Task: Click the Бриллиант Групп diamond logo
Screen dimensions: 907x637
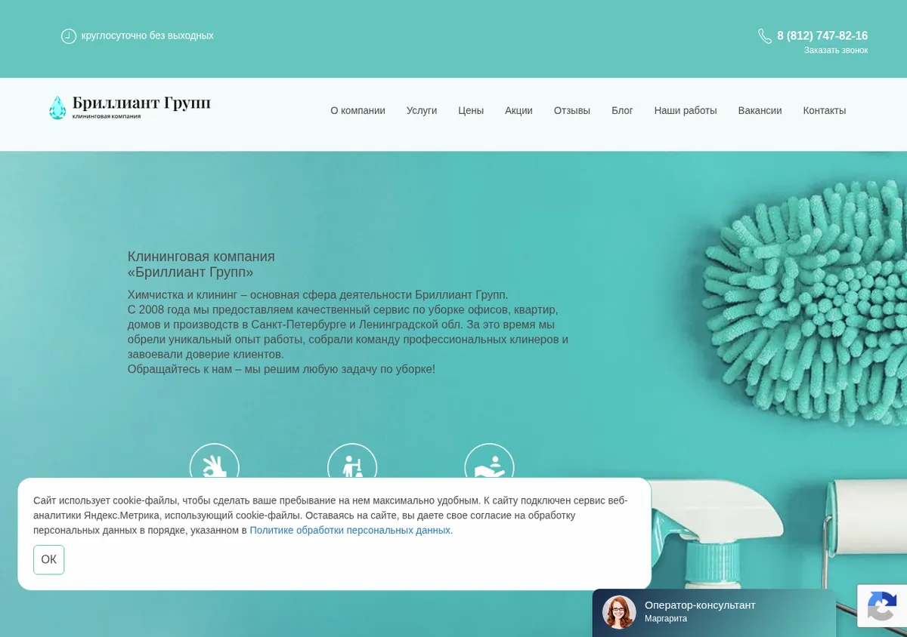Action: (x=130, y=107)
